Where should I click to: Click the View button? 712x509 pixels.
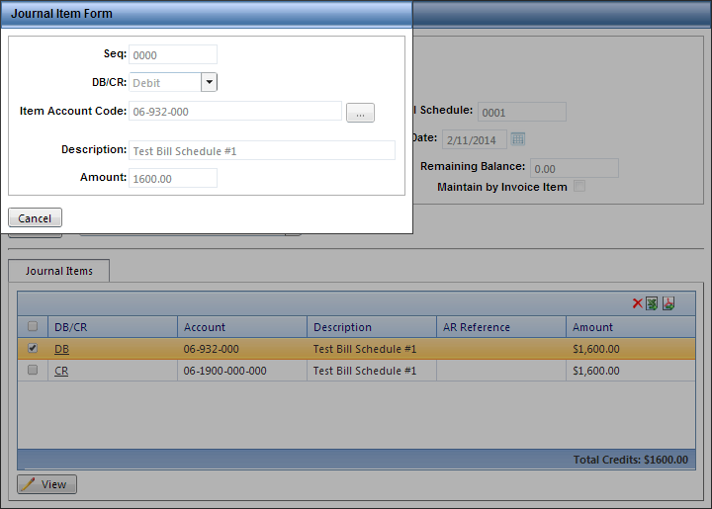46,484
